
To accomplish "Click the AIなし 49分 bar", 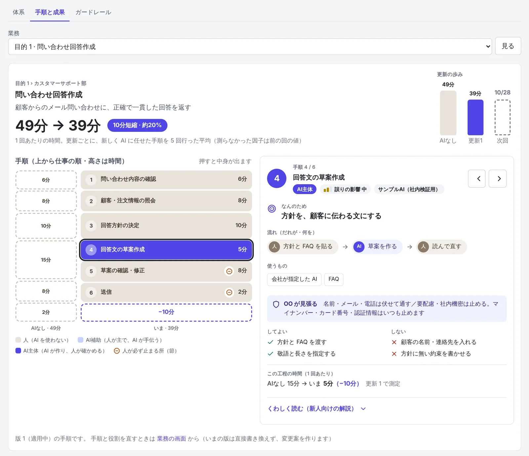I will pos(448,113).
